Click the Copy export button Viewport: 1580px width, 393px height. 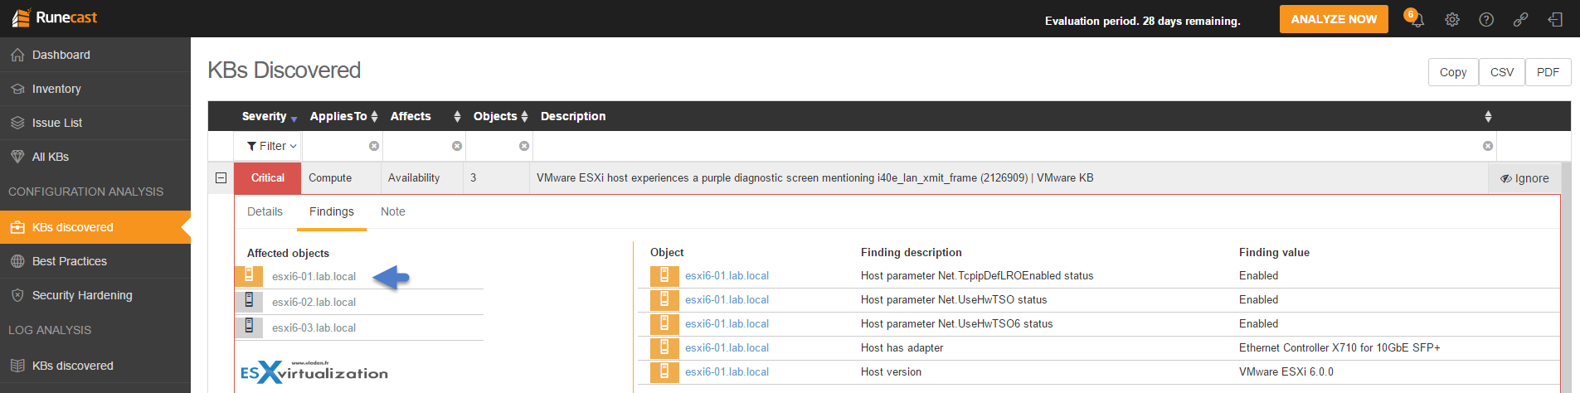pos(1453,72)
